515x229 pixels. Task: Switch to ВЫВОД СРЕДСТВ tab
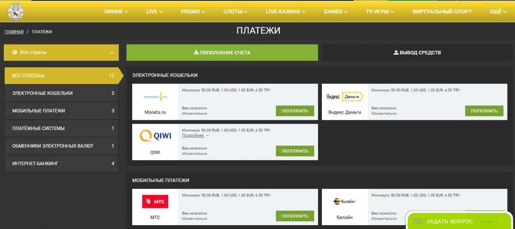pyautogui.click(x=417, y=53)
